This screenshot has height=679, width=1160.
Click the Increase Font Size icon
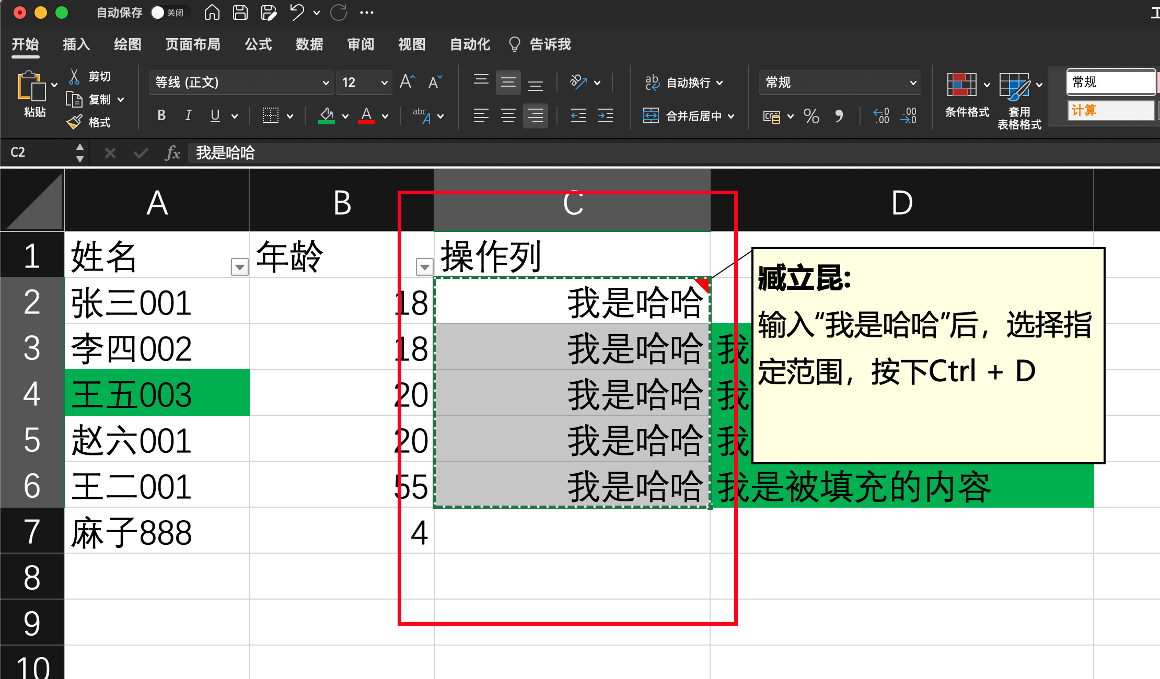[x=407, y=82]
